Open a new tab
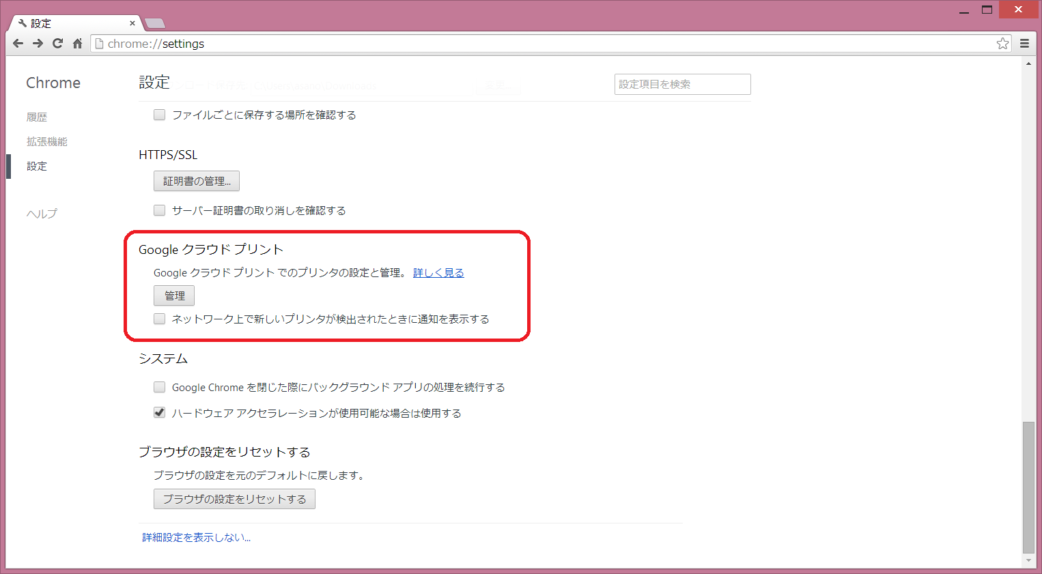This screenshot has width=1042, height=574. (155, 23)
